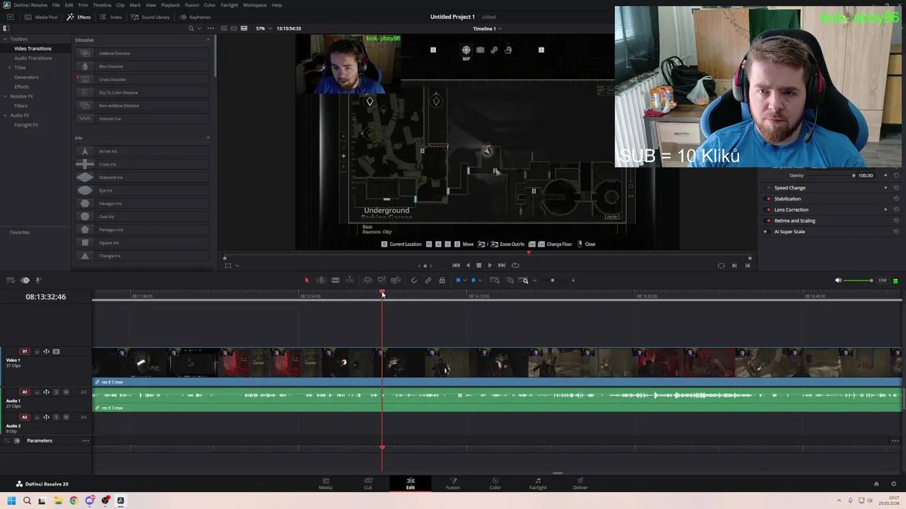Image resolution: width=906 pixels, height=509 pixels.
Task: Toggle linked selection chain icon
Action: click(x=428, y=281)
